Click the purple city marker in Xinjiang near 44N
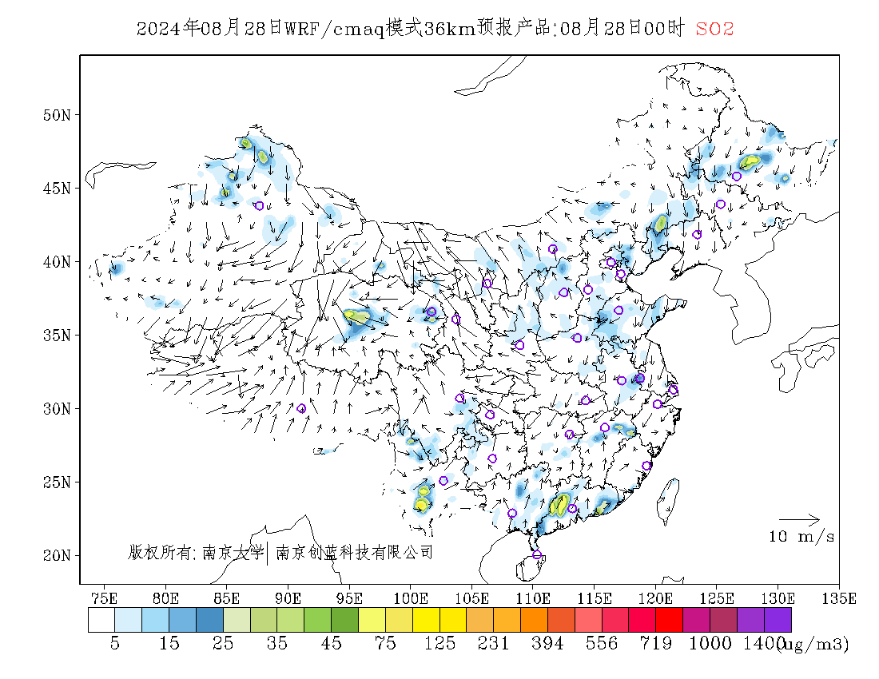 (259, 206)
